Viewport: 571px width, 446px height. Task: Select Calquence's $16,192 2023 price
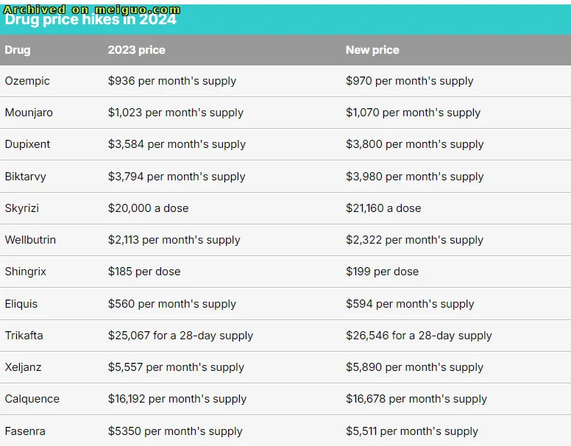pyautogui.click(x=177, y=399)
